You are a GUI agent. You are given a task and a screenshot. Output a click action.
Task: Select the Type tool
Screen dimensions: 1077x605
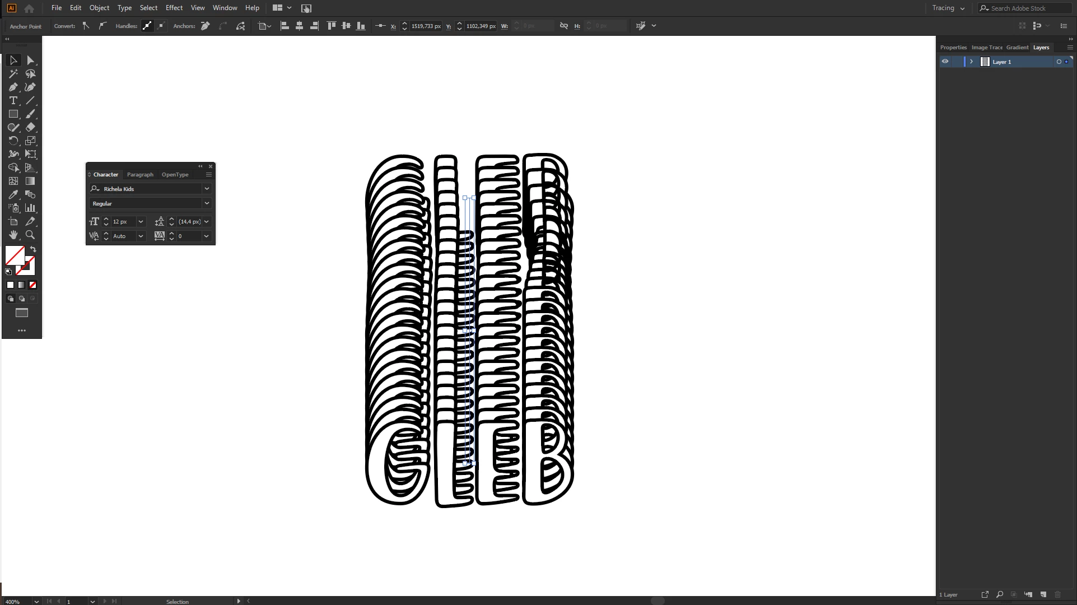[13, 101]
